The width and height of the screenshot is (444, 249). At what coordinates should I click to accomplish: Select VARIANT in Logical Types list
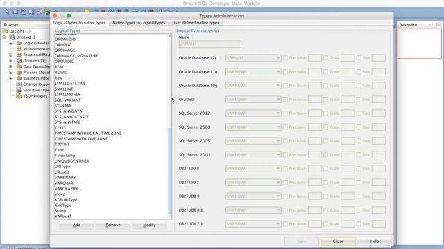[x=63, y=216]
